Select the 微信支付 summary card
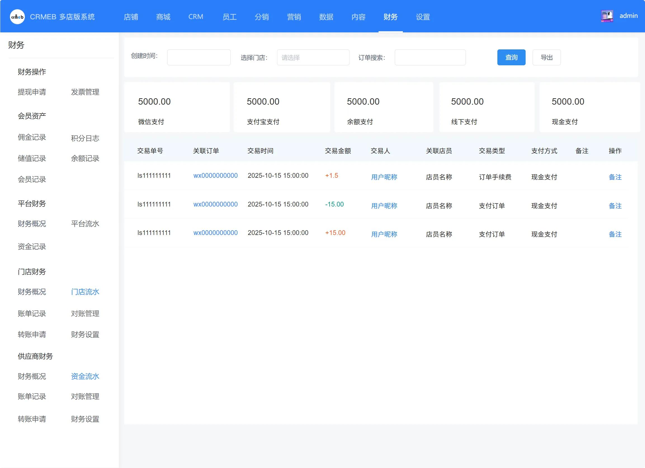This screenshot has height=468, width=645. coord(177,107)
